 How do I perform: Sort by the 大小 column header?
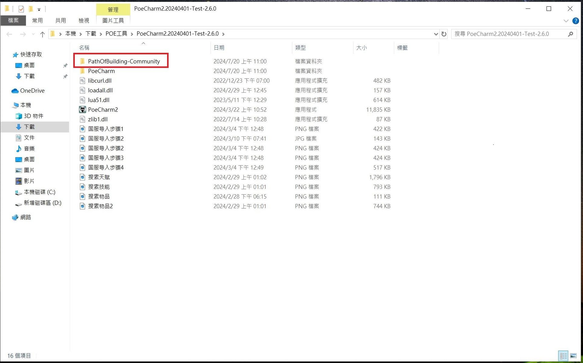(361, 48)
